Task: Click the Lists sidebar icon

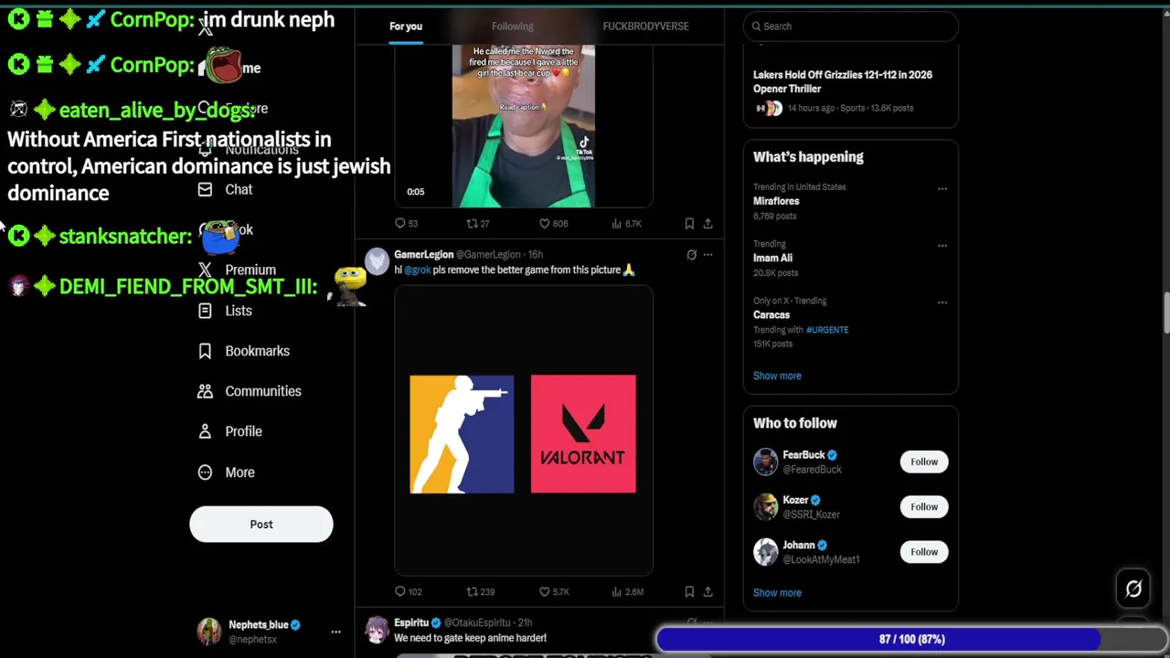Action: coord(205,311)
